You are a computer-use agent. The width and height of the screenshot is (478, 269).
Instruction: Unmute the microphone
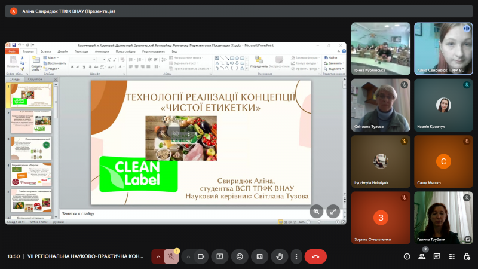[171, 256]
